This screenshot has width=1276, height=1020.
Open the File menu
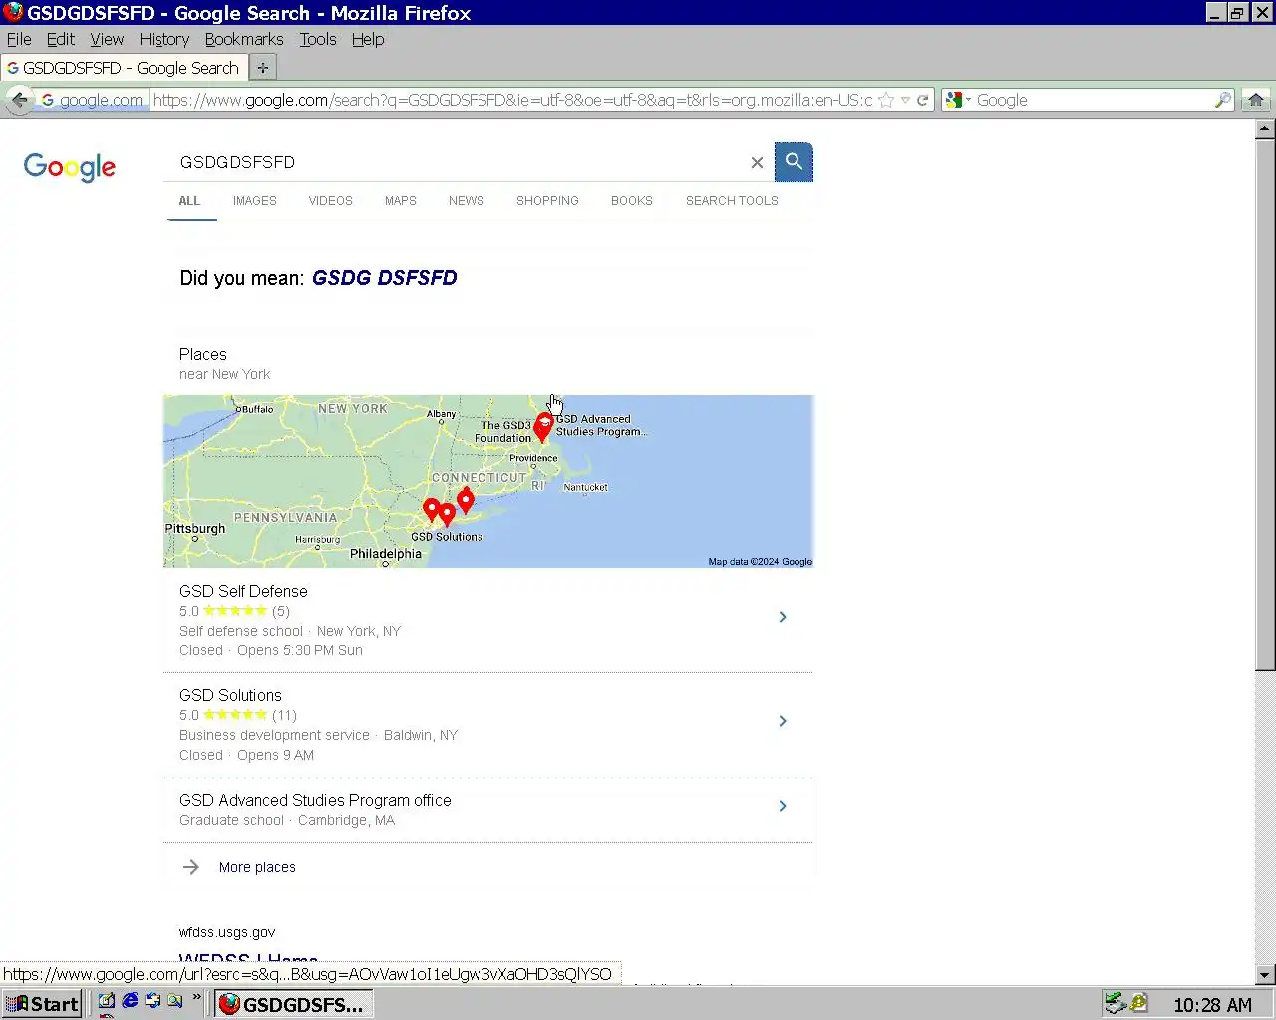[x=19, y=39]
